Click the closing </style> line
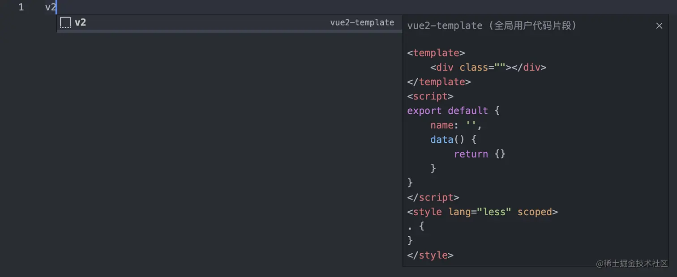 (430, 255)
